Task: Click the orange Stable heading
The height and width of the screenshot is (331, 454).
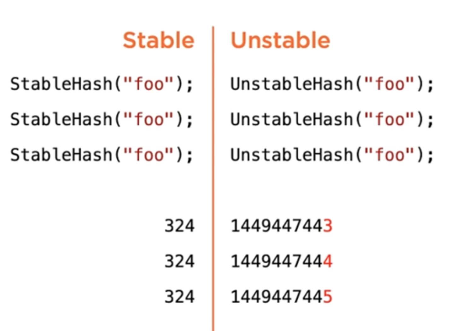Action: [x=158, y=40]
